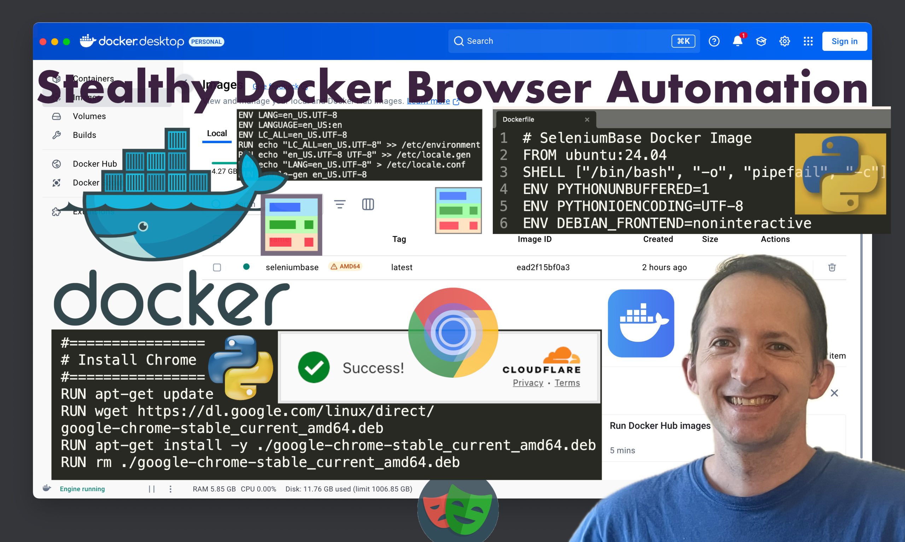Image resolution: width=905 pixels, height=542 pixels.
Task: Click the AMD64 warning badge
Action: (x=345, y=267)
